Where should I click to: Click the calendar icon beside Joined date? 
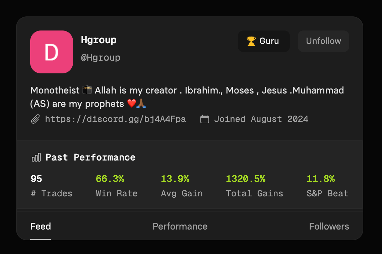pyautogui.click(x=205, y=119)
